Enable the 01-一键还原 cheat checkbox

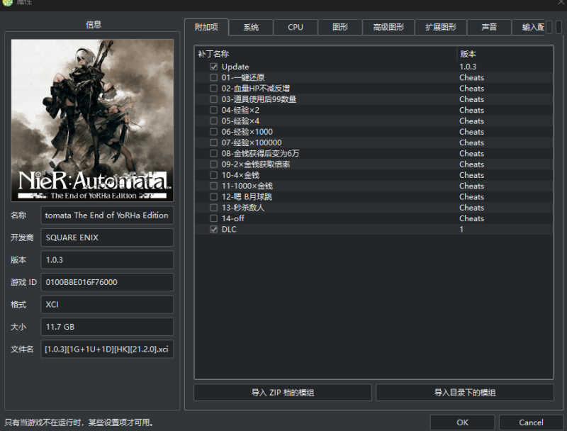(214, 77)
